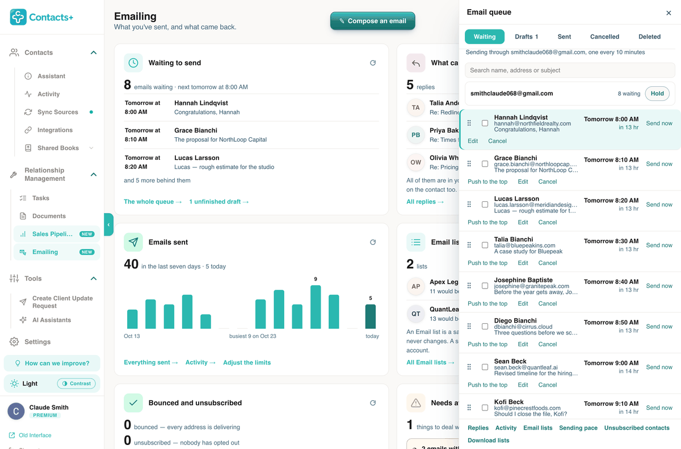Check the Diego Bianchi email checkbox
This screenshot has height=449, width=681.
(x=485, y=327)
